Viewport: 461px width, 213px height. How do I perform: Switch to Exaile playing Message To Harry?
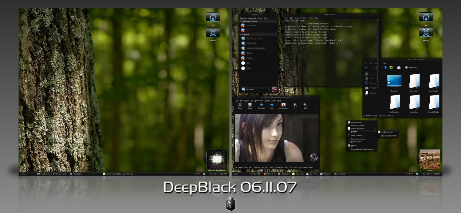(118, 174)
